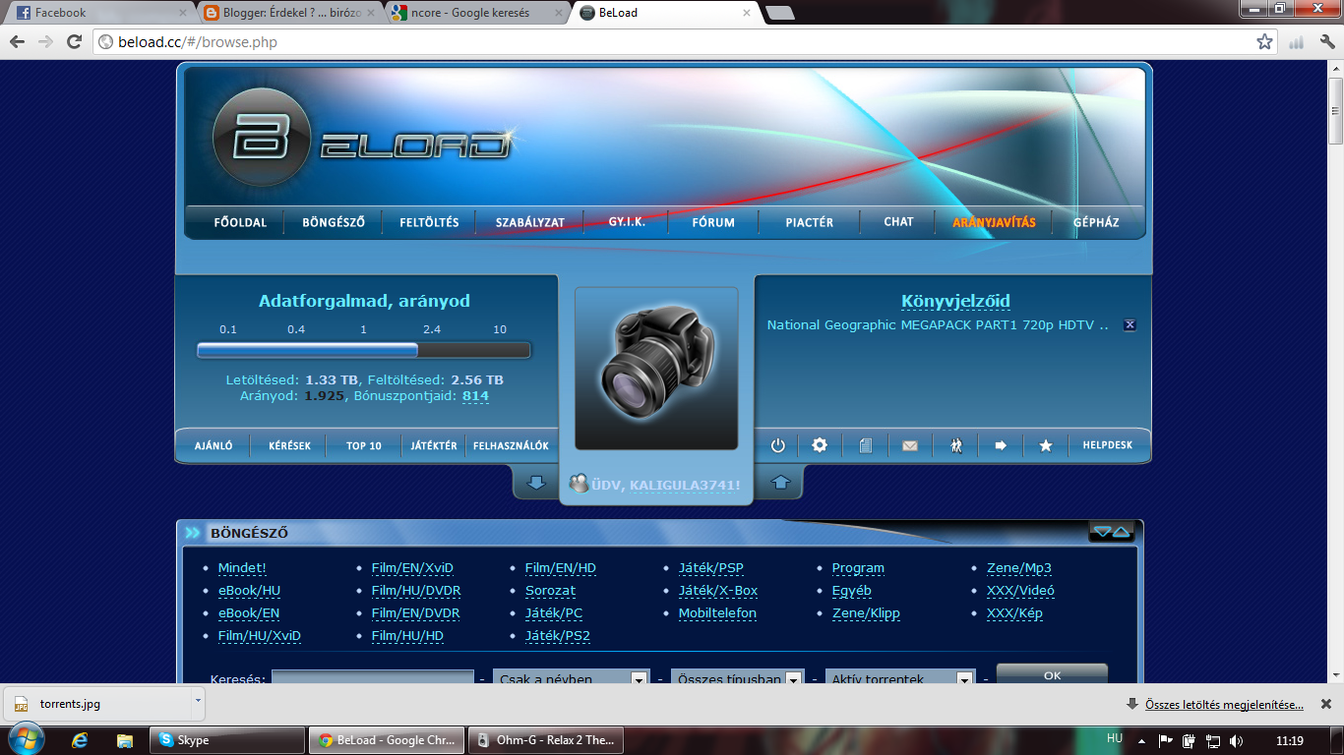Reload the page with refresh icon
The image size is (1344, 755).
coord(74,41)
